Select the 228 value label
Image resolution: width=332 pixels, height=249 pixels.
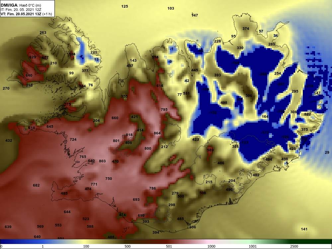point(217,41)
